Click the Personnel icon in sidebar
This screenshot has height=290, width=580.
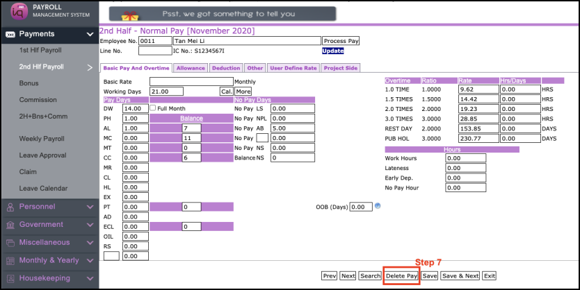10,207
